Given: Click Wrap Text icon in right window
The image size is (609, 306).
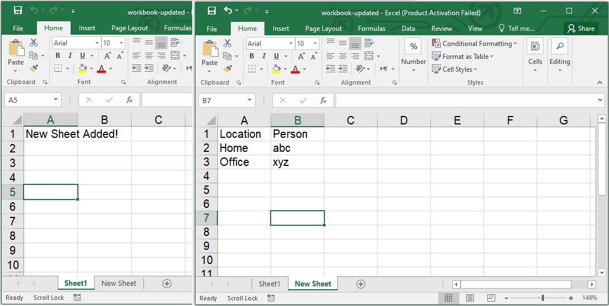Looking at the screenshot, I should click(x=369, y=43).
